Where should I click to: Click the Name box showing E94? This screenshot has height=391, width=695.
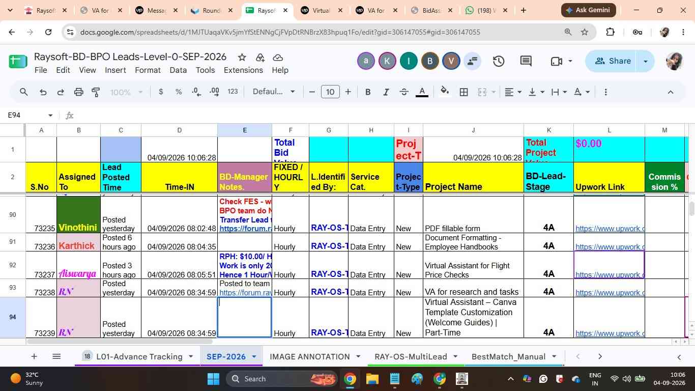(30, 115)
